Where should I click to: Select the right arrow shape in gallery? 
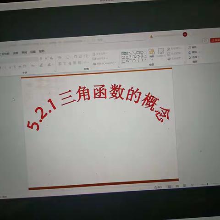point(138,56)
